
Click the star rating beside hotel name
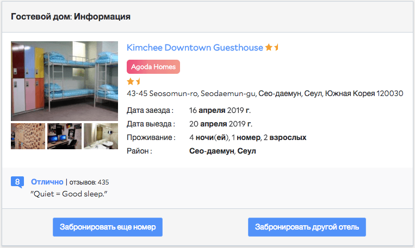click(x=272, y=48)
